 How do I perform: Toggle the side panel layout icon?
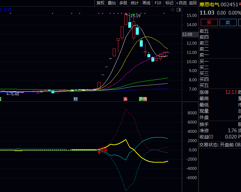[178, 10]
